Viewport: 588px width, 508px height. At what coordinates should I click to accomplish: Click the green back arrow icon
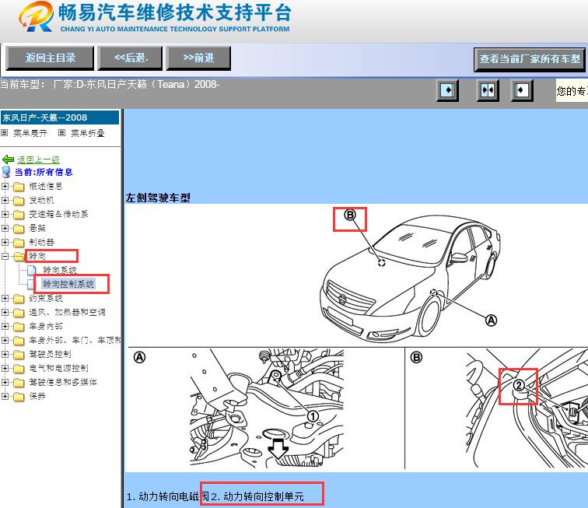coord(8,159)
